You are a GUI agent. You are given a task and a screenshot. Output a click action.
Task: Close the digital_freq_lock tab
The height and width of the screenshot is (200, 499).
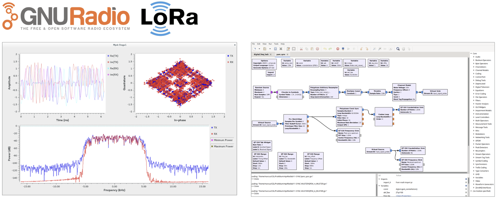pyautogui.click(x=271, y=55)
